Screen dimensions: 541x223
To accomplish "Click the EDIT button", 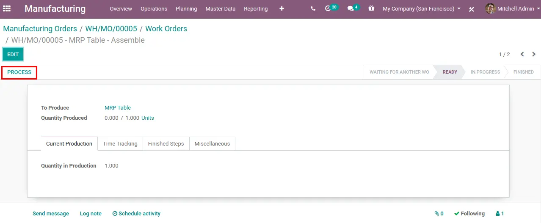I will 13,54.
